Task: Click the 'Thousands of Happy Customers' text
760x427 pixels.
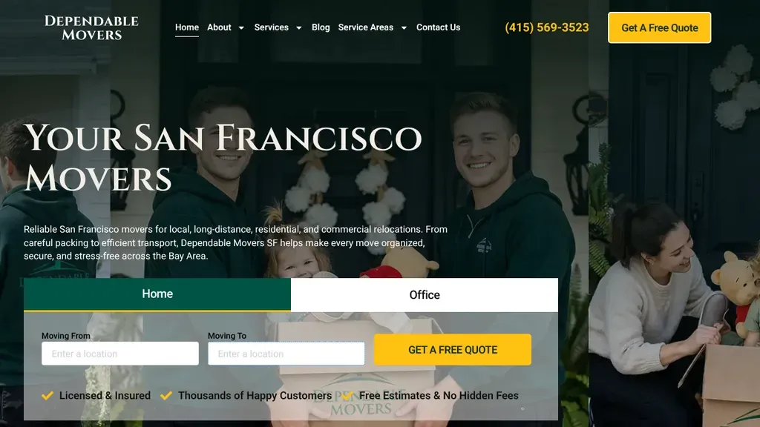Action: click(x=255, y=396)
